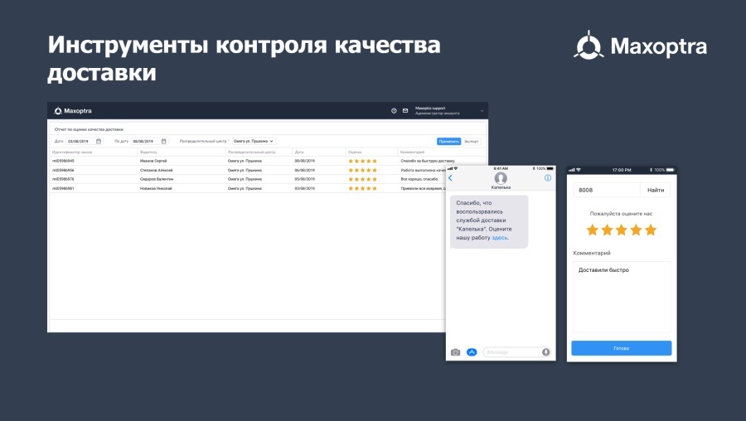Sort by the Водитель column header
The image size is (746, 421).
coord(148,152)
